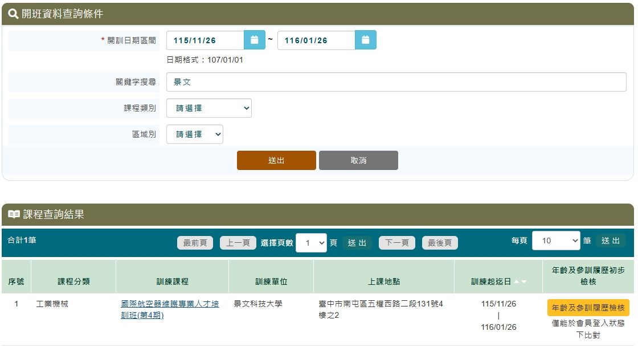Image resolution: width=638 pixels, height=348 pixels.
Task: Open the 選擇頁數 page number dropdown
Action: point(311,243)
